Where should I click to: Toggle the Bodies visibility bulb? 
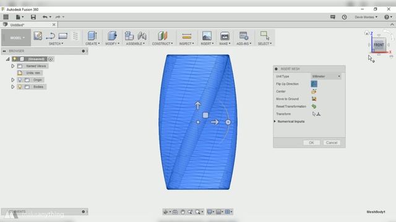coord(20,87)
